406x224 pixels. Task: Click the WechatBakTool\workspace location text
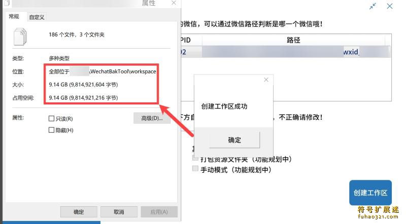click(123, 71)
